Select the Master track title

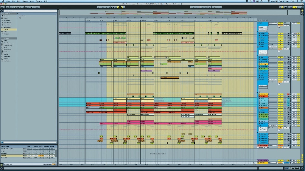(x=263, y=163)
